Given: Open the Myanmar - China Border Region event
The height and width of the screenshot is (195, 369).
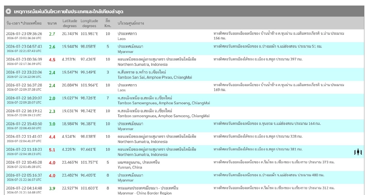Looking at the screenshot, I should tap(184, 189).
